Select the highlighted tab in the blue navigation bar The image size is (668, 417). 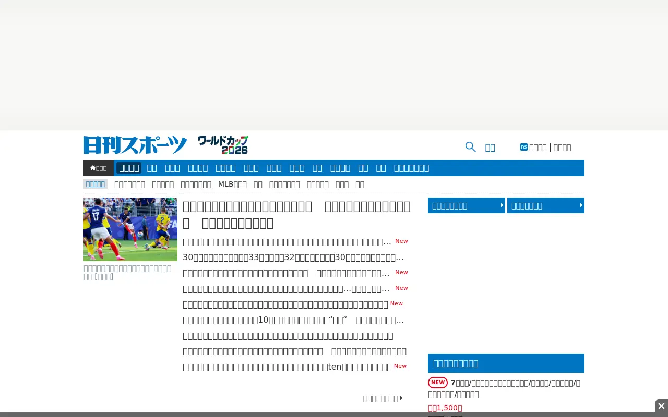pyautogui.click(x=129, y=168)
